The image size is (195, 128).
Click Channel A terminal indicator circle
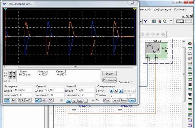[61, 100]
